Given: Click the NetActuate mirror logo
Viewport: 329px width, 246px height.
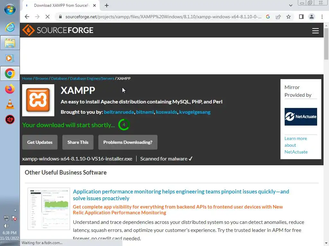Looking at the screenshot, I should click(x=301, y=117).
